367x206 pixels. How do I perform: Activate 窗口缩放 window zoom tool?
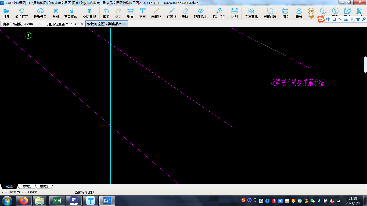(x=71, y=13)
